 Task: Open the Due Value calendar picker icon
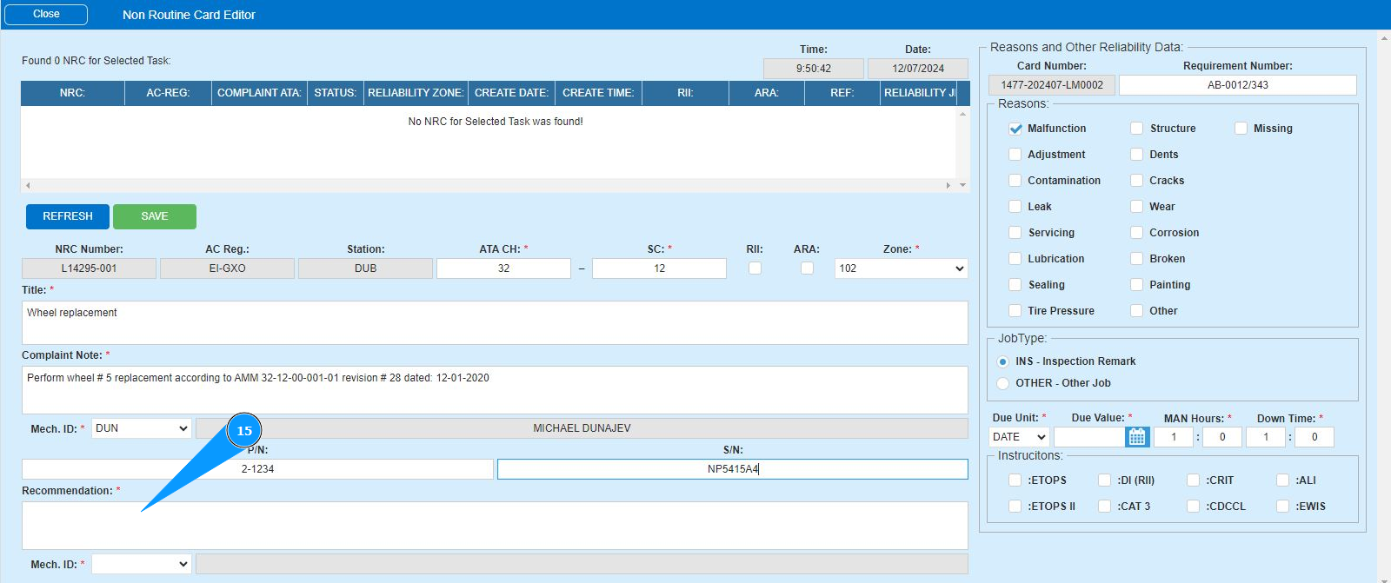[x=1136, y=437]
